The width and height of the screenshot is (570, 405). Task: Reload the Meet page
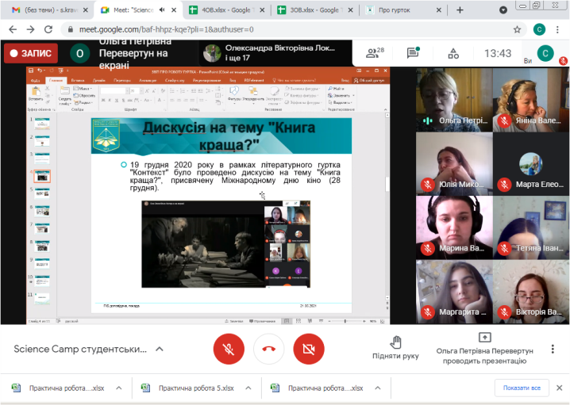[x=47, y=29]
